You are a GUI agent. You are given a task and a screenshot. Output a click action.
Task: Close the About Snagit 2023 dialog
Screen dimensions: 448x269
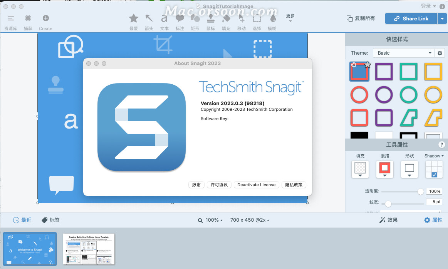click(89, 63)
